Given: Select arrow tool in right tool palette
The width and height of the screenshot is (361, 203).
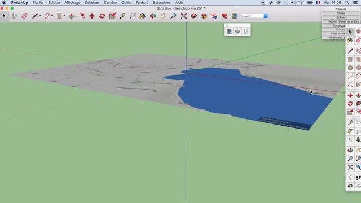Looking at the screenshot, I should tap(350, 32).
